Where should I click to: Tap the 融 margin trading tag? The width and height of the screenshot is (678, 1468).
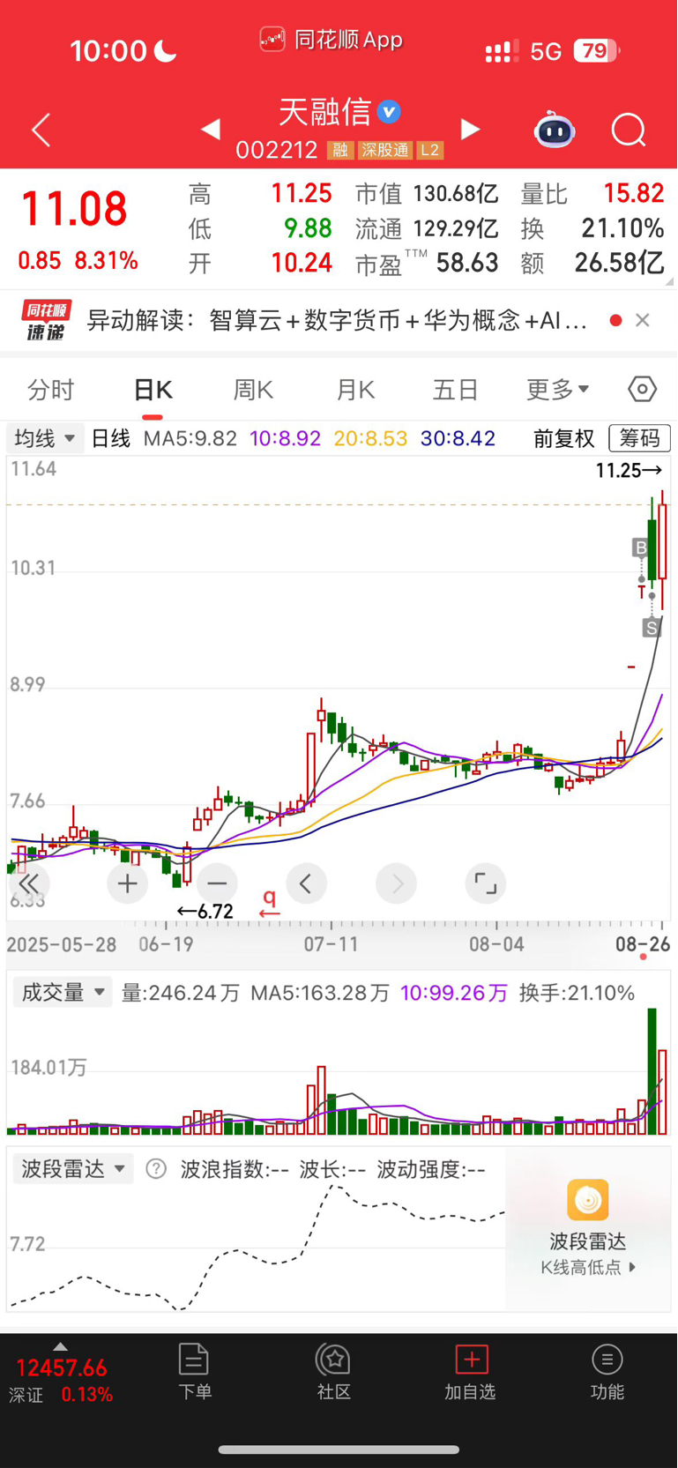(x=339, y=151)
